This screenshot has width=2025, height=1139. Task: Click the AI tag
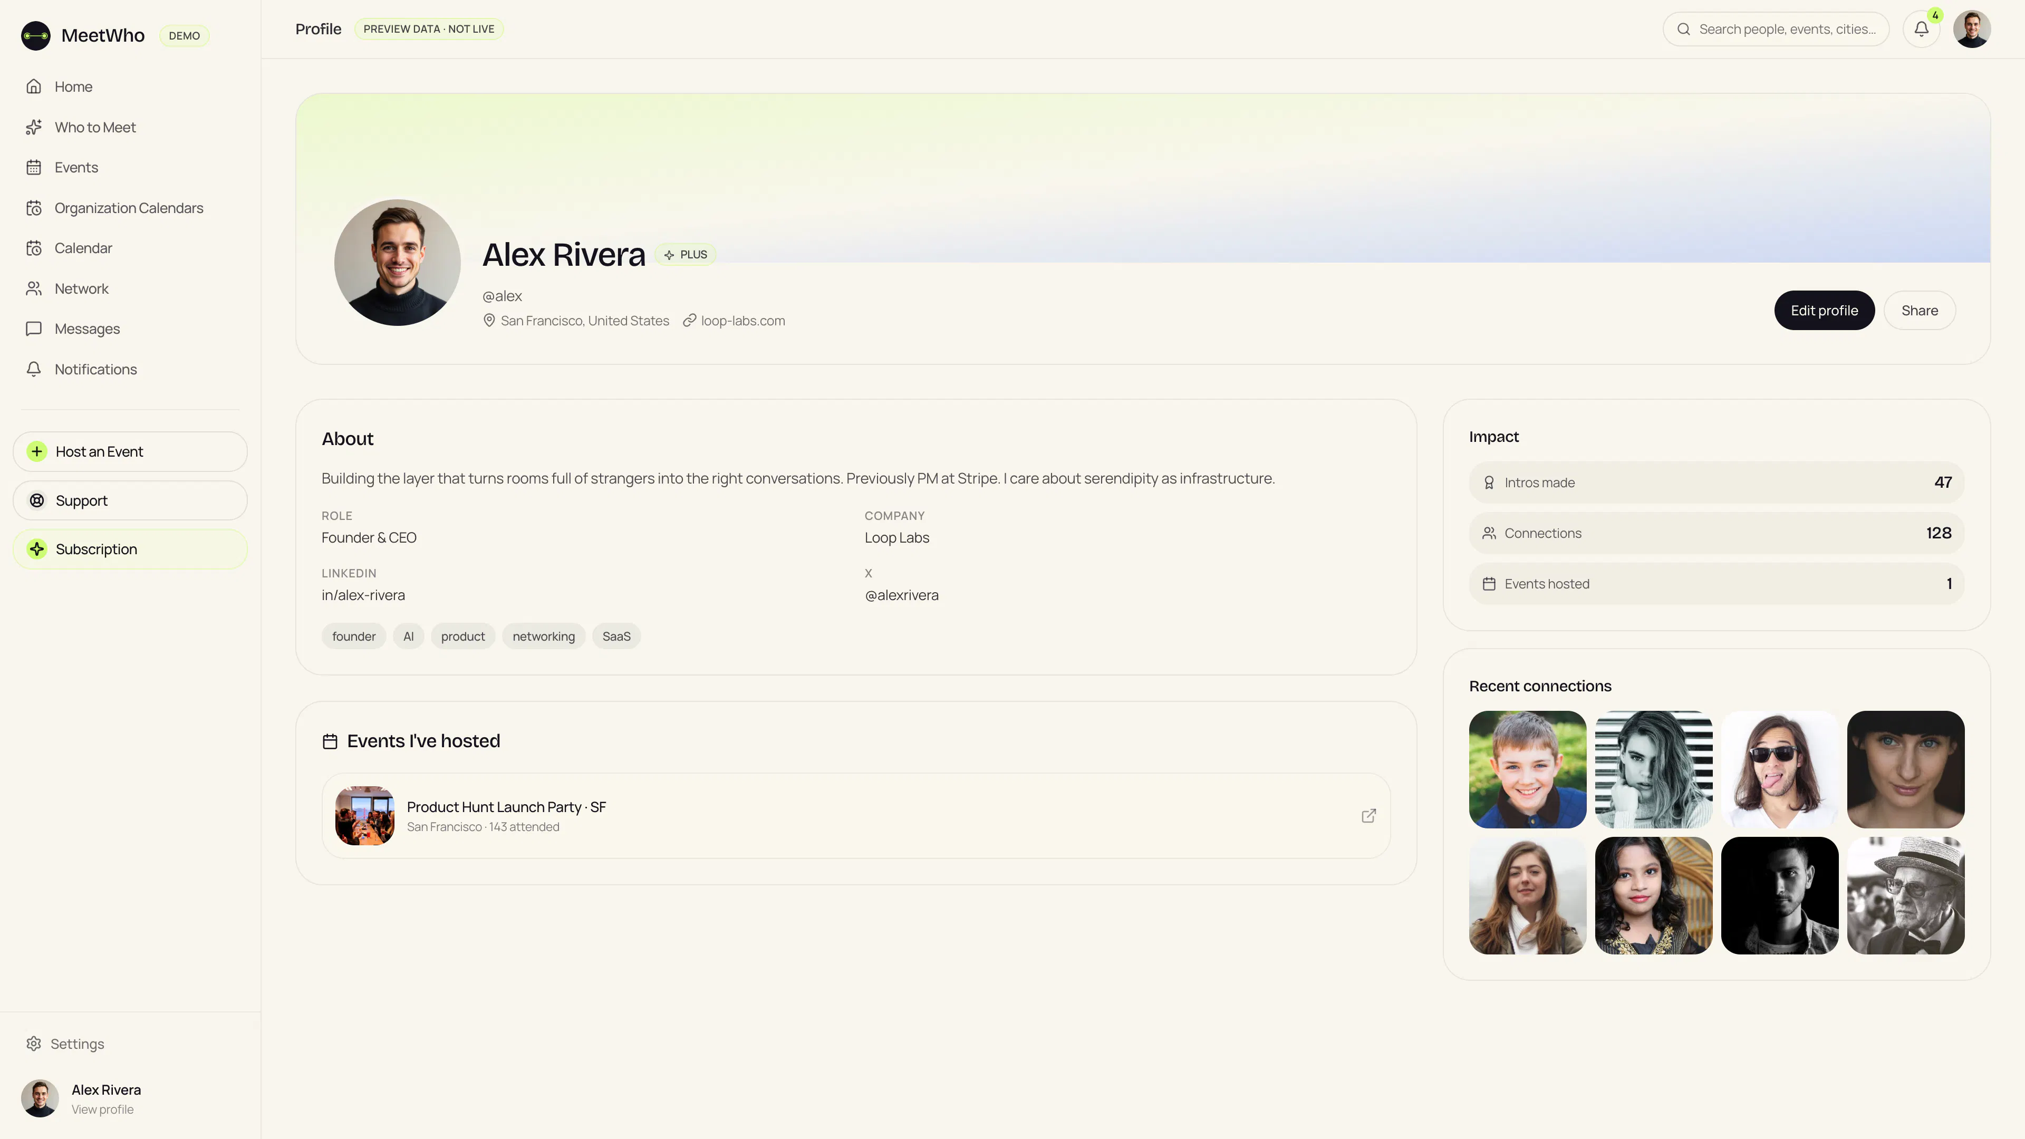pos(408,636)
